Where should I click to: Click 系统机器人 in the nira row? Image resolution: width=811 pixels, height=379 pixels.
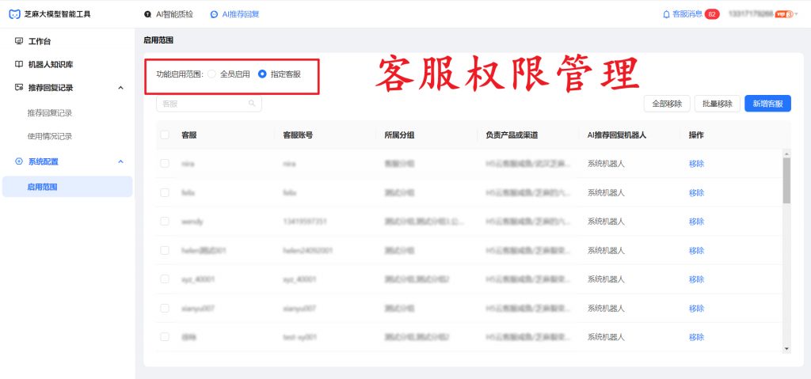click(606, 163)
